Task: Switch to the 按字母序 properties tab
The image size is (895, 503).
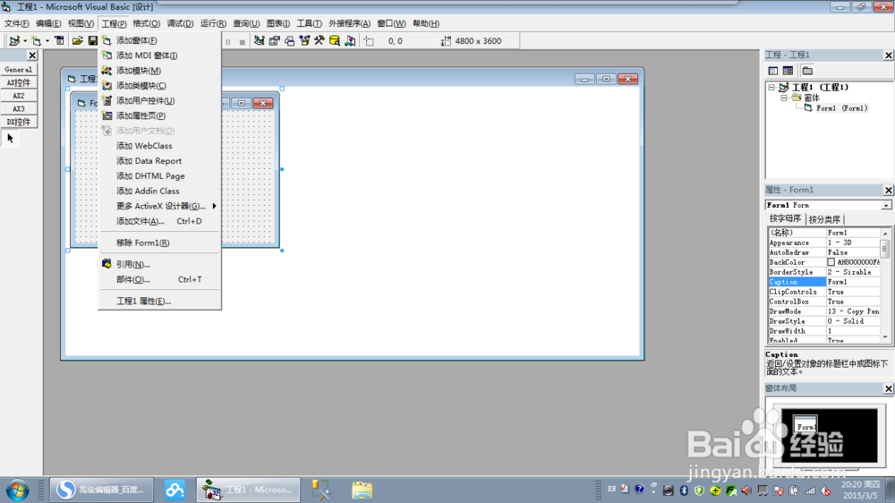Action: tap(785, 218)
